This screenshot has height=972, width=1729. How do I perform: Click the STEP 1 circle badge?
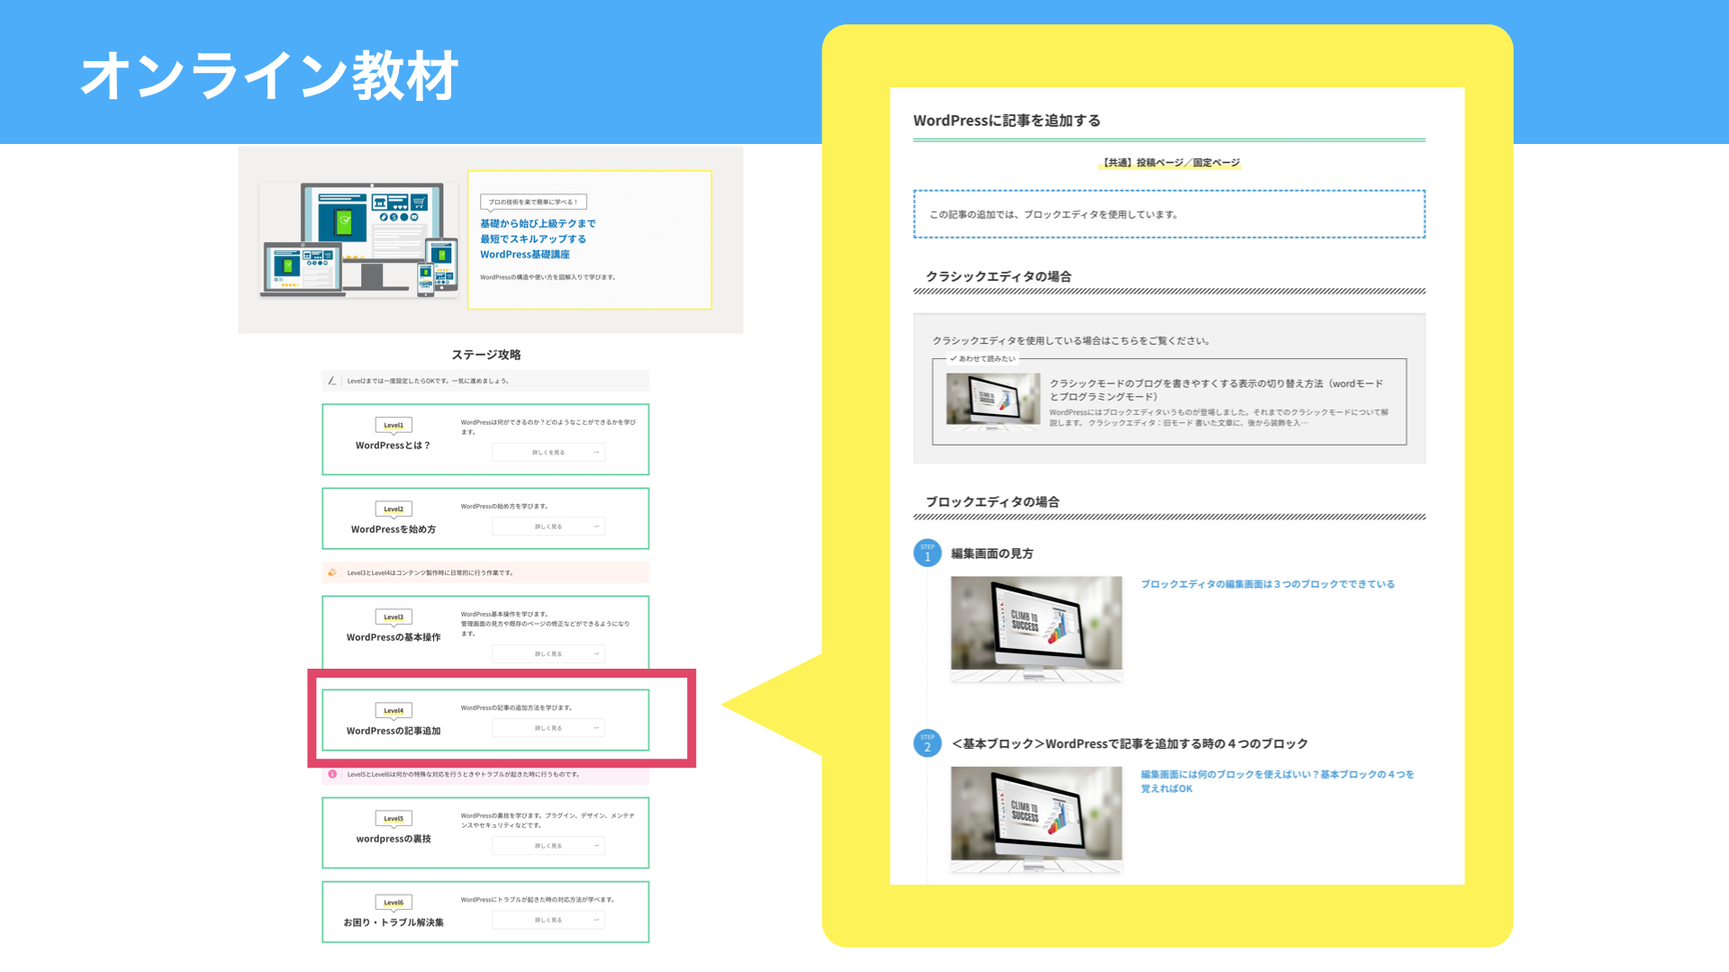928,553
